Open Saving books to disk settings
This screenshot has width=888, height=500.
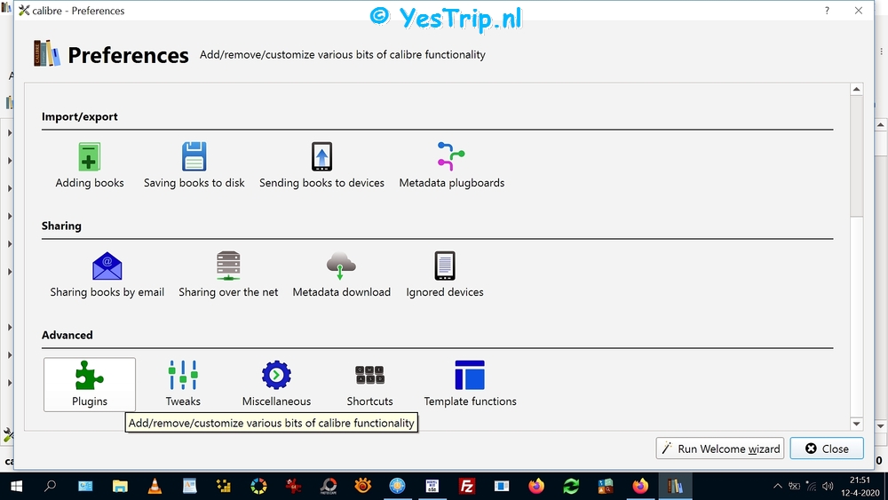194,165
